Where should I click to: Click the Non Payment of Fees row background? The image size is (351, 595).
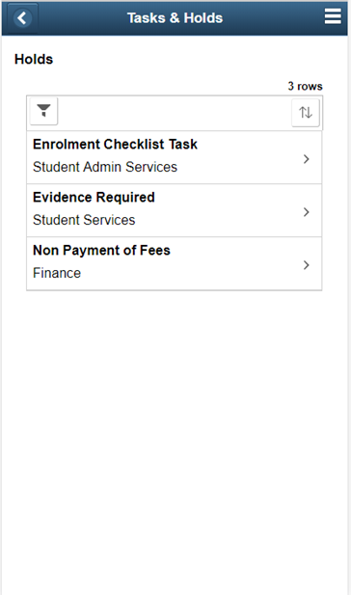[x=175, y=263]
